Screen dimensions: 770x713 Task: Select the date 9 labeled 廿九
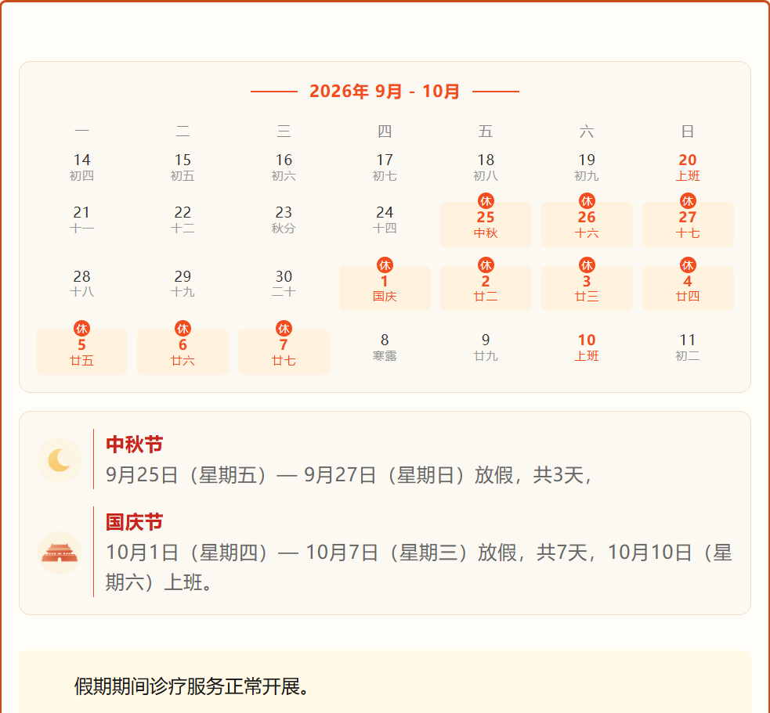tap(486, 347)
